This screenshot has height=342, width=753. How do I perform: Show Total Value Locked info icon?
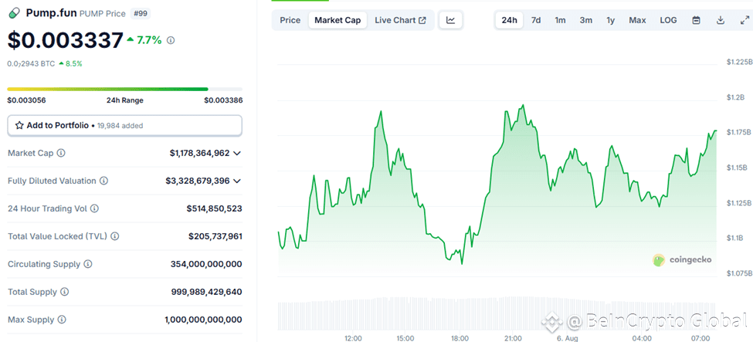[x=115, y=236]
